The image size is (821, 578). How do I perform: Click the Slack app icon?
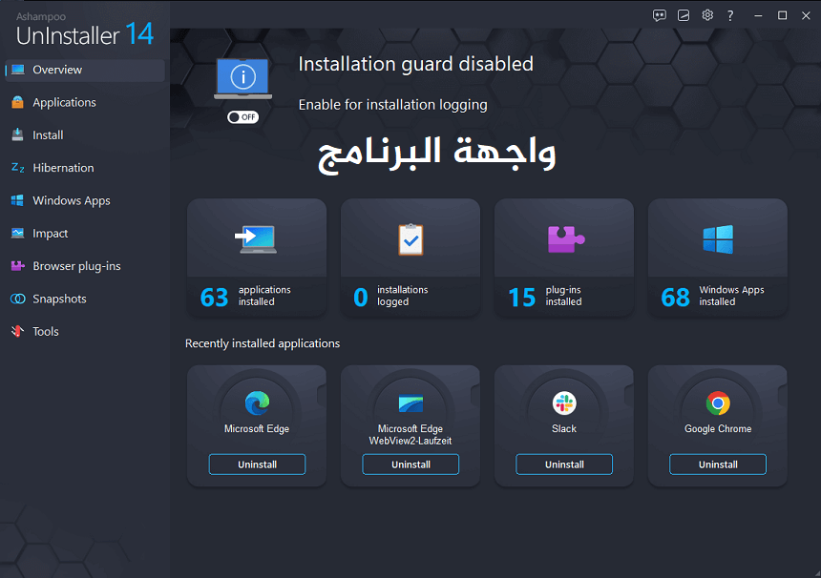click(x=564, y=403)
